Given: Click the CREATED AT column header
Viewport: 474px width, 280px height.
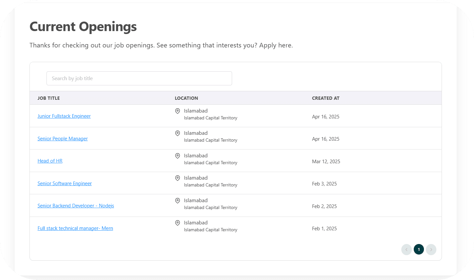Looking at the screenshot, I should (x=325, y=98).
